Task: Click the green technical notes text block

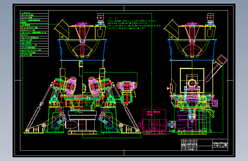Action: click(134, 23)
